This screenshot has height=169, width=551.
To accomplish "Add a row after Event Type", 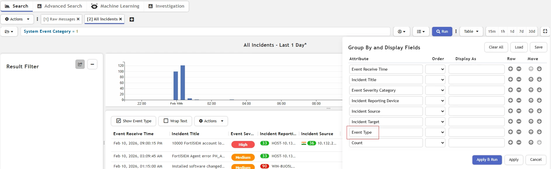I will click(x=510, y=132).
